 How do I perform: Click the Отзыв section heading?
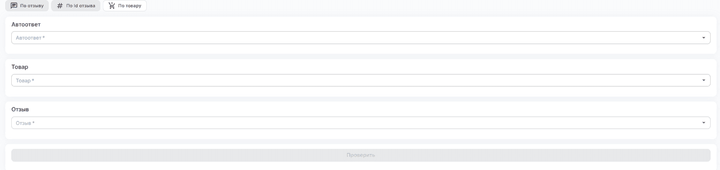(20, 109)
